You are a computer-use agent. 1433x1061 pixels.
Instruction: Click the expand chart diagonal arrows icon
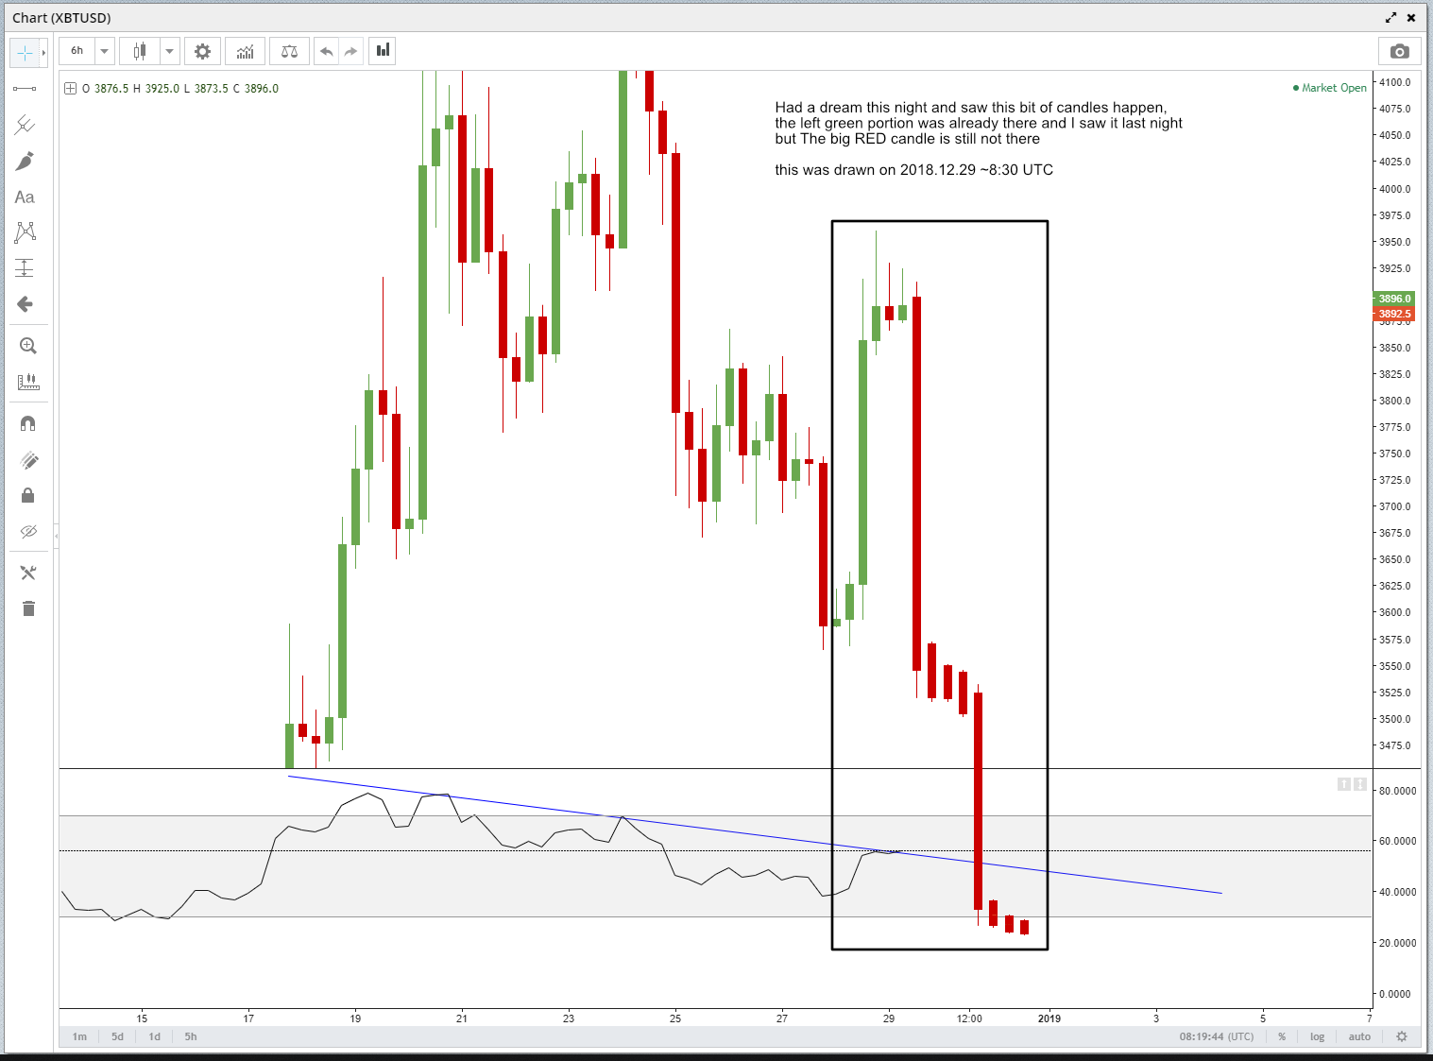click(x=1390, y=18)
